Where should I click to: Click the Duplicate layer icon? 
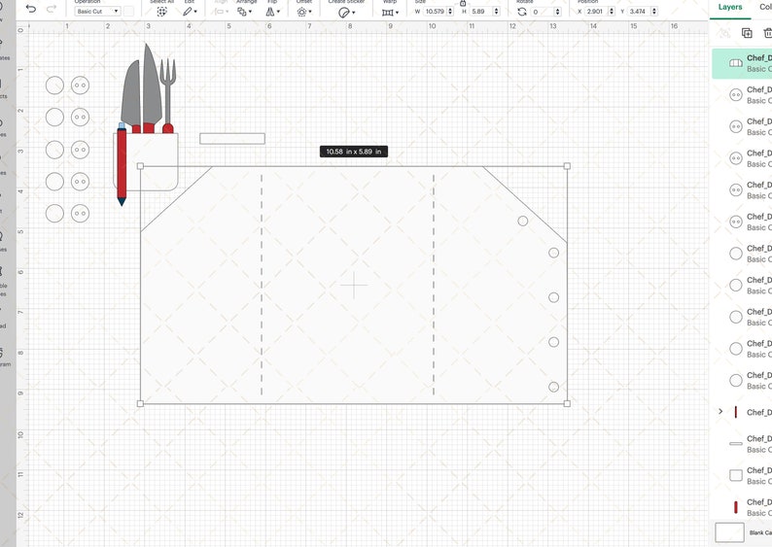point(747,33)
